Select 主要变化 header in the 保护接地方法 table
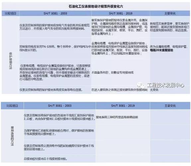 coord(170,13)
